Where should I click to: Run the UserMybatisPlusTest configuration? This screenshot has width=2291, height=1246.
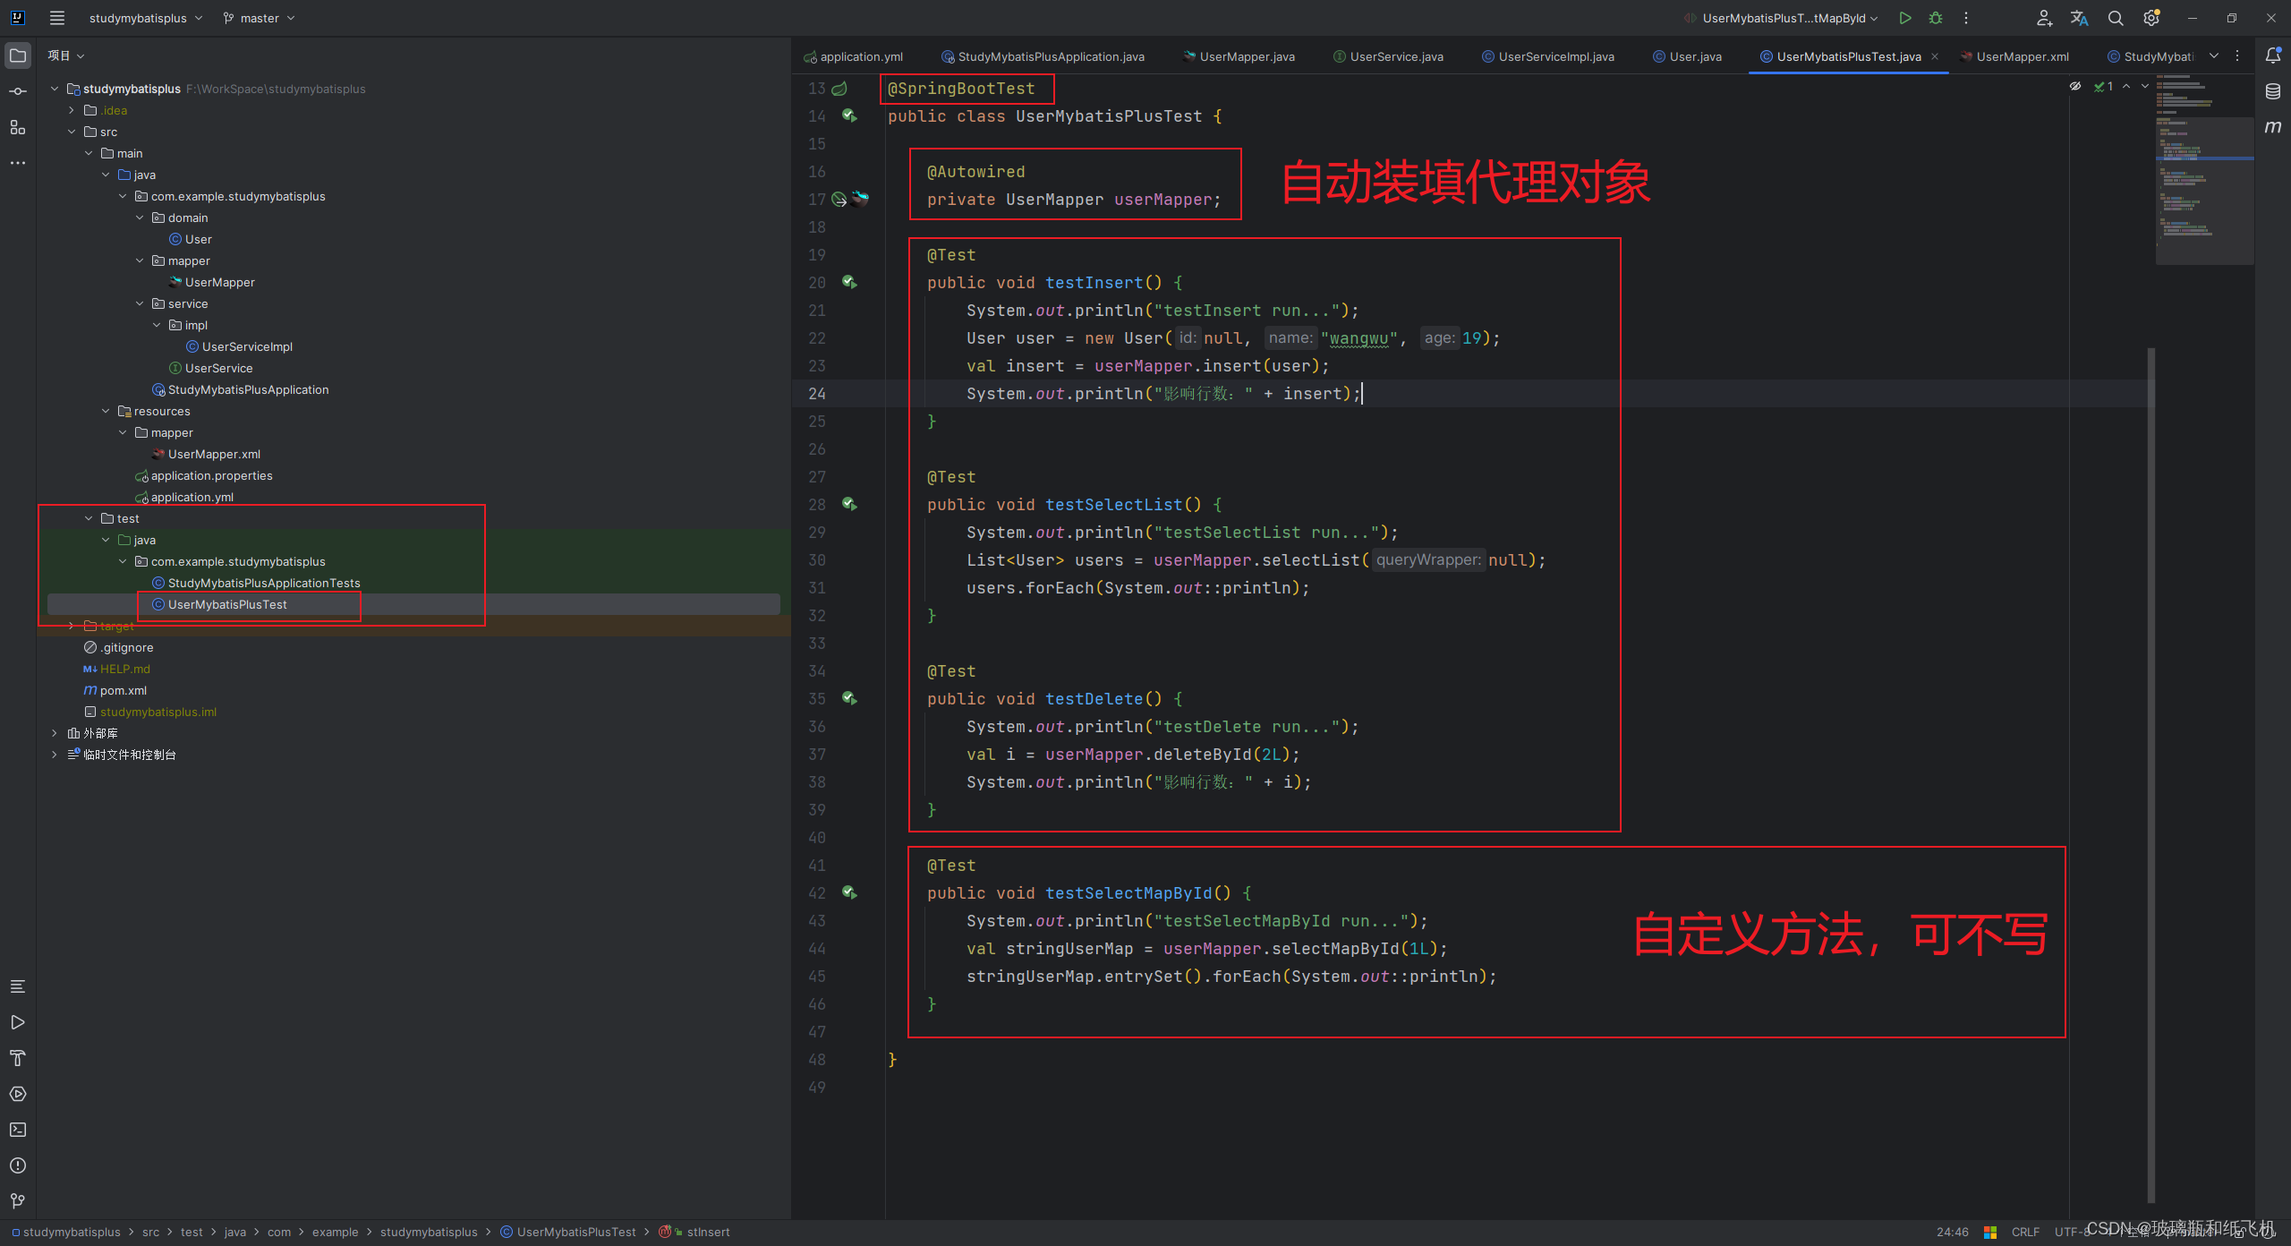coord(1905,18)
